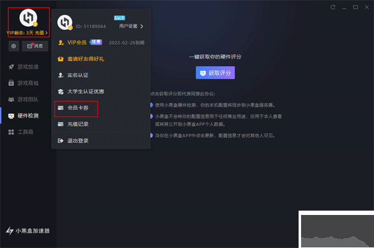Image resolution: width=374 pixels, height=248 pixels.
Task: Select 硬件检测 in the sidebar
Action: click(x=28, y=116)
